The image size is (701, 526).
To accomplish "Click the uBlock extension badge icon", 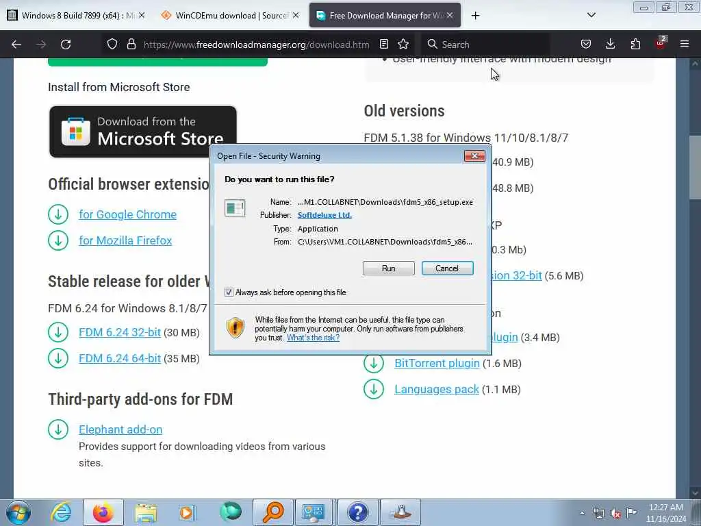I will pyautogui.click(x=661, y=43).
